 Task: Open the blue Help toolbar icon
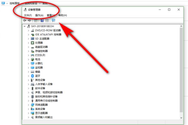tap(42, 20)
